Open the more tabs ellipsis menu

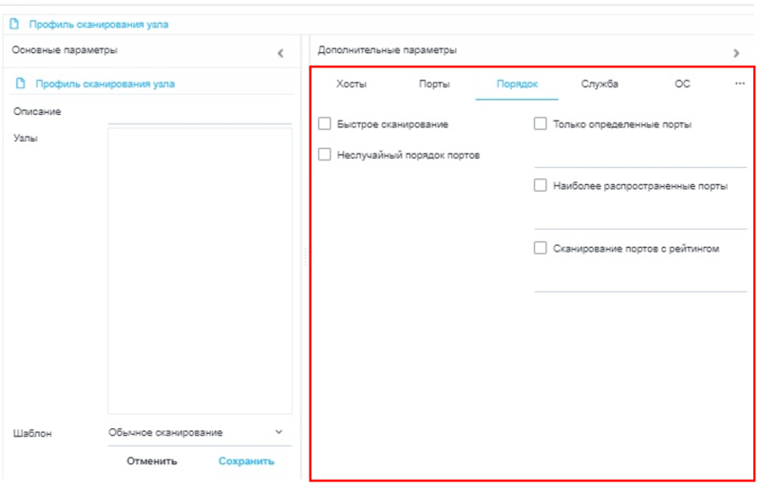tap(740, 84)
